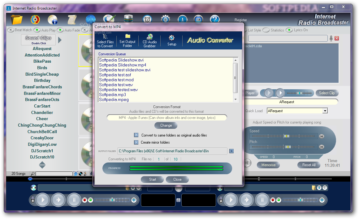
Task: Click the right deck folder icon
Action: [x=314, y=188]
